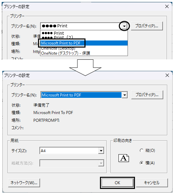
Task: Open the ネットワーク(W)... button
Action: (x=24, y=183)
